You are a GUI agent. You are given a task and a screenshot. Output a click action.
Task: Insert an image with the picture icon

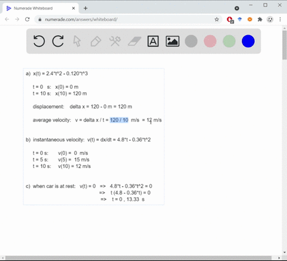click(172, 41)
